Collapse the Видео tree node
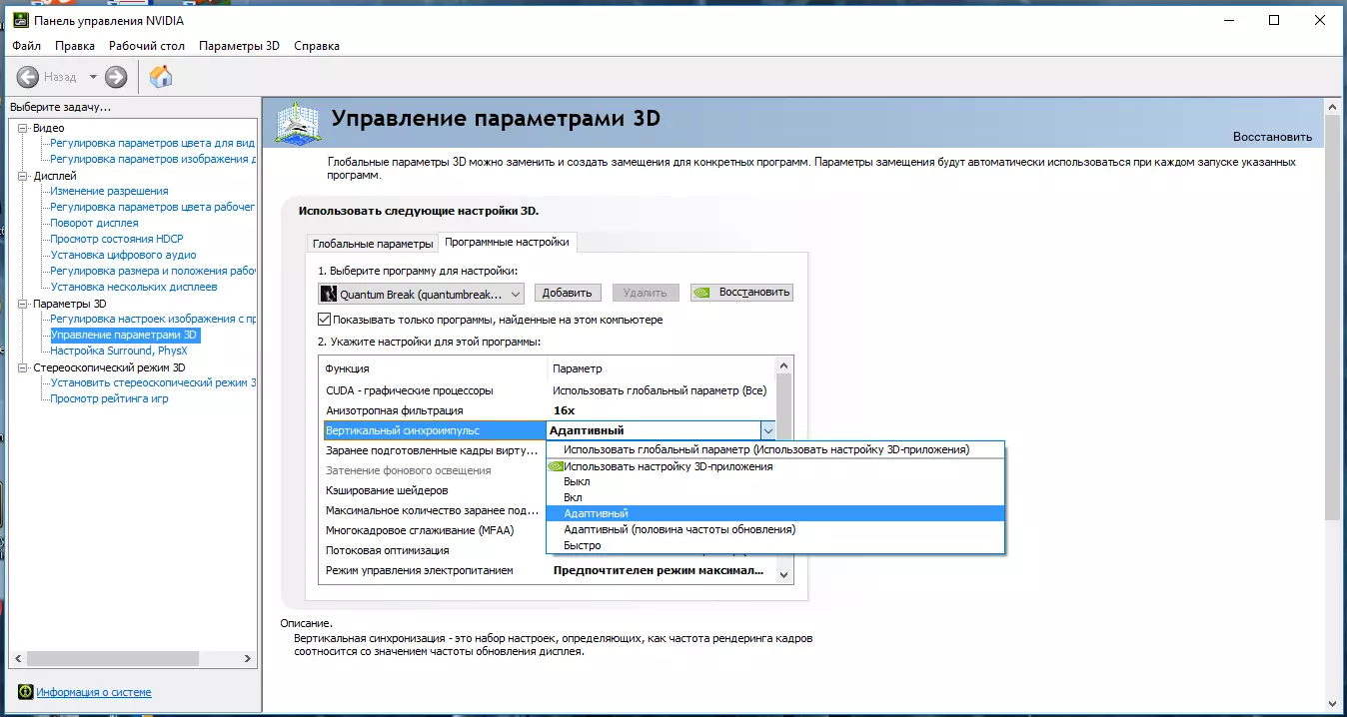Screen dimensions: 1347x717 click(24, 128)
